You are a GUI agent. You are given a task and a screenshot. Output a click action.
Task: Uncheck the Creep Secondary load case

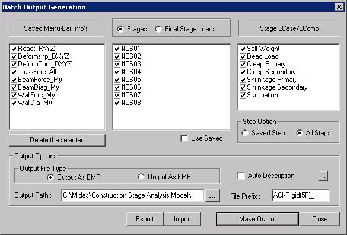coord(243,72)
